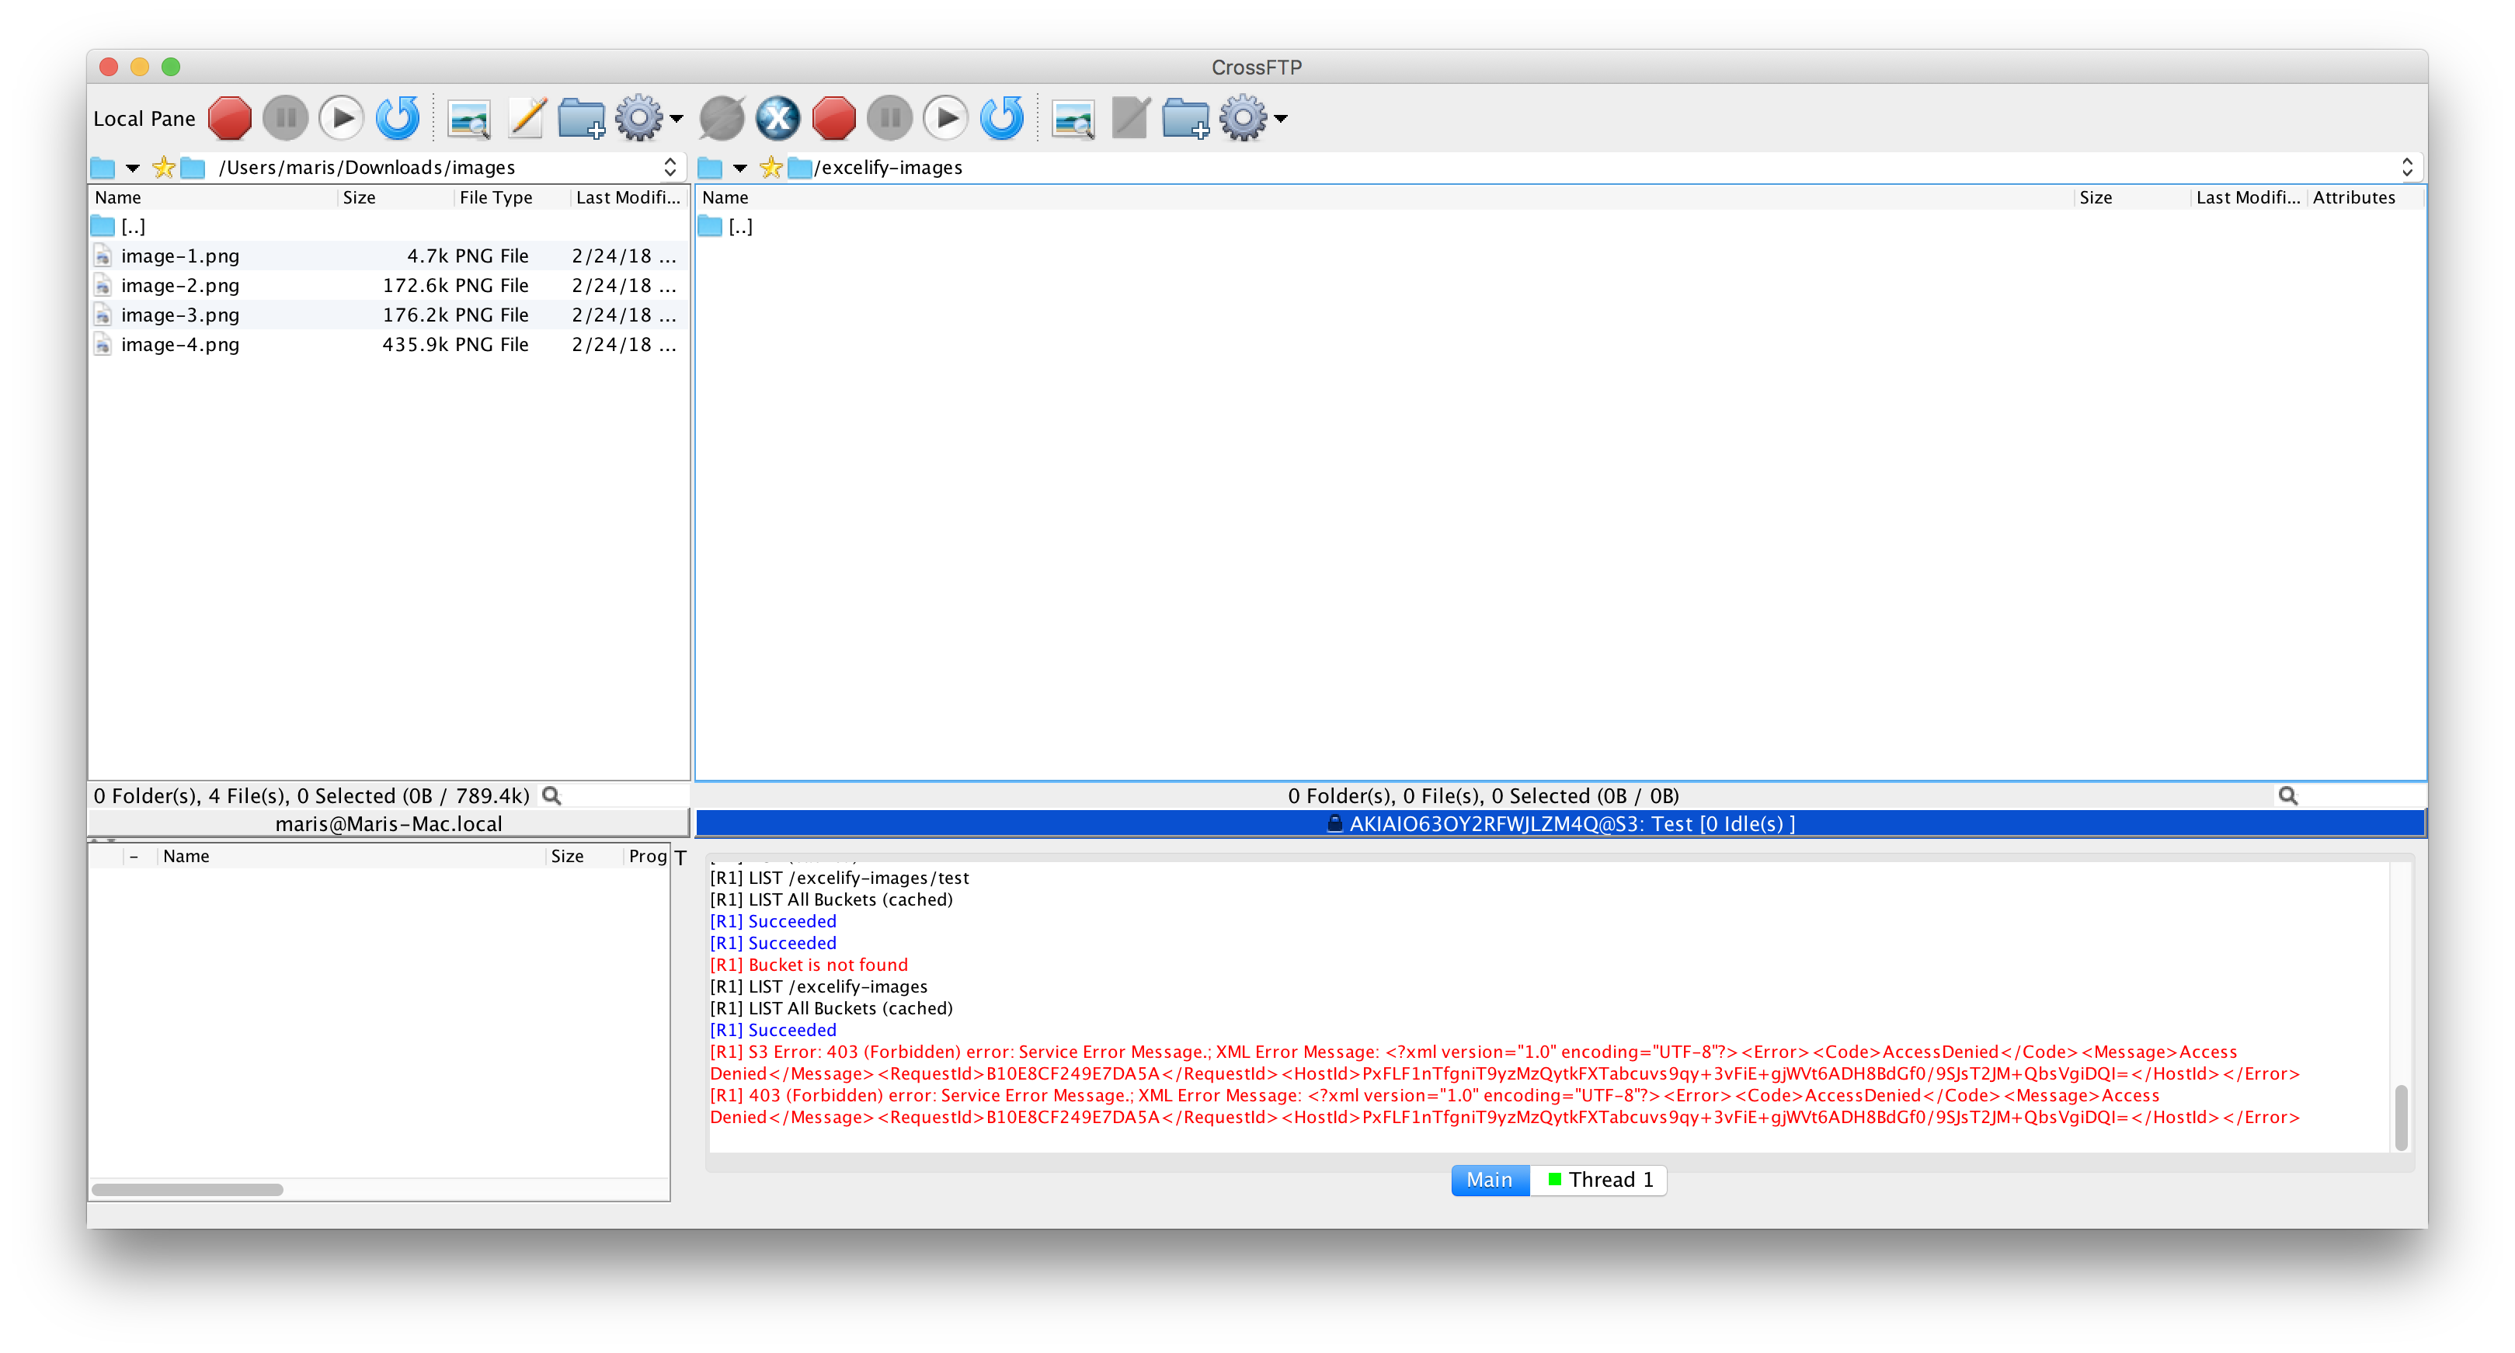Viewport: 2515px width, 1353px height.
Task: Pause the local pane transfer
Action: [x=286, y=118]
